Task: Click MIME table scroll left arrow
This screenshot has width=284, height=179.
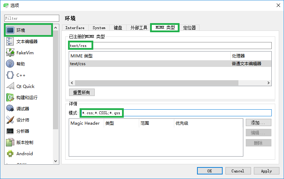Action: [x=72, y=83]
